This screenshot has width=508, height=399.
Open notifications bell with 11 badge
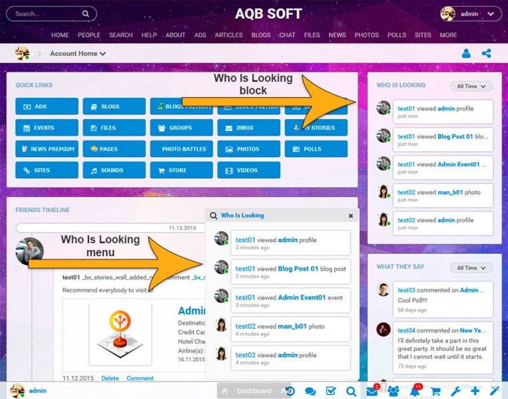point(414,392)
